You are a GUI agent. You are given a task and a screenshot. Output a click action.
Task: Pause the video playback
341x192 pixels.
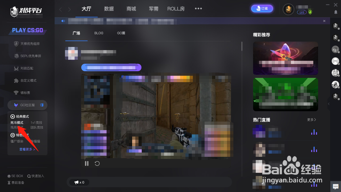point(87,163)
